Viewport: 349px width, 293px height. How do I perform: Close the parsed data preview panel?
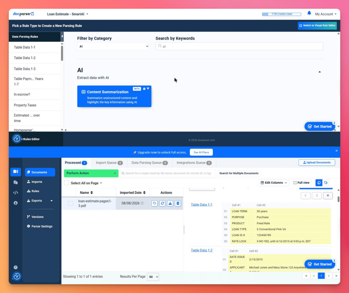pyautogui.click(x=328, y=196)
